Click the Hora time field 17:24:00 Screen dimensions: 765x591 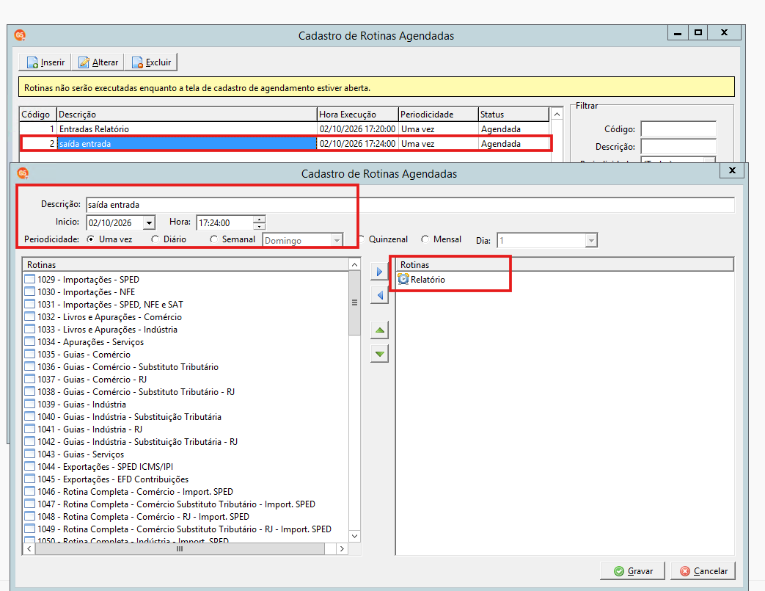point(225,223)
